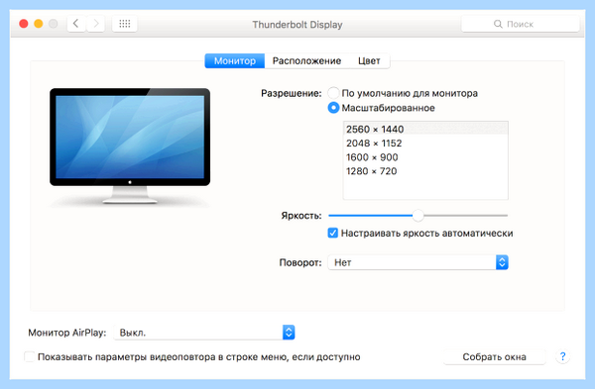Screen dimensions: 595x389
Task: Click in the 'Поиск' search field
Action: coord(521,24)
